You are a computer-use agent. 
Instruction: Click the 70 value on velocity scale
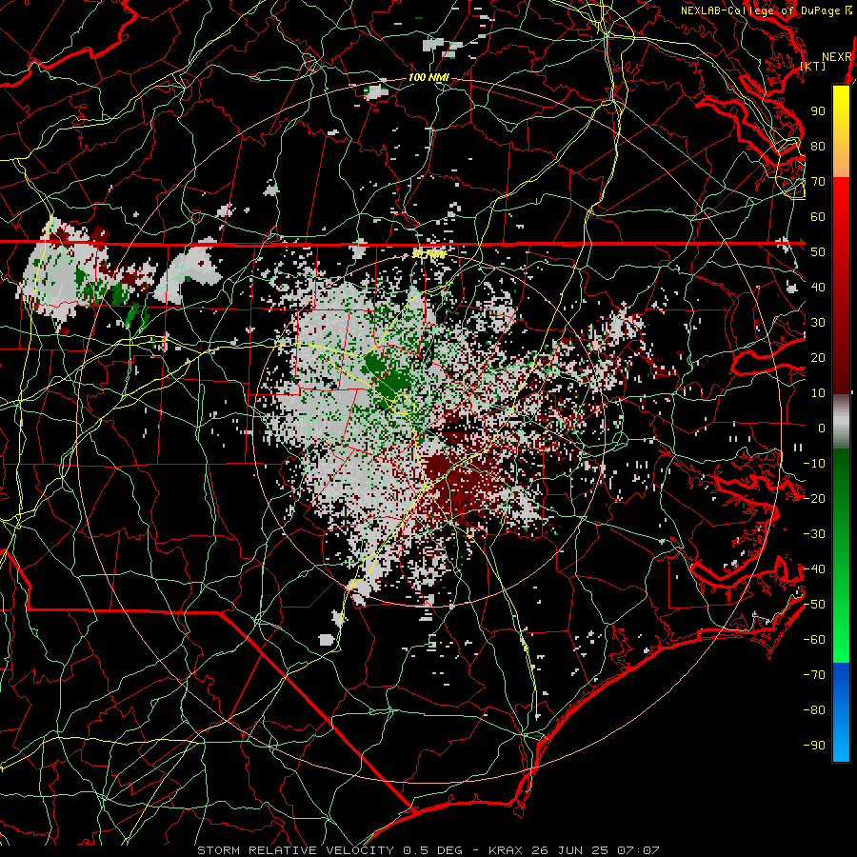818,182
